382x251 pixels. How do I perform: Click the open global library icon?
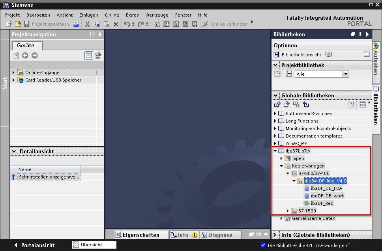click(286, 104)
